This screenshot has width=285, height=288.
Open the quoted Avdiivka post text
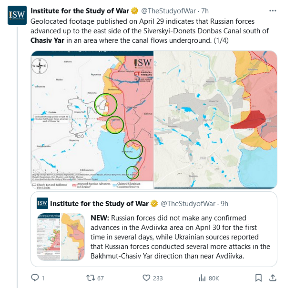(x=180, y=237)
